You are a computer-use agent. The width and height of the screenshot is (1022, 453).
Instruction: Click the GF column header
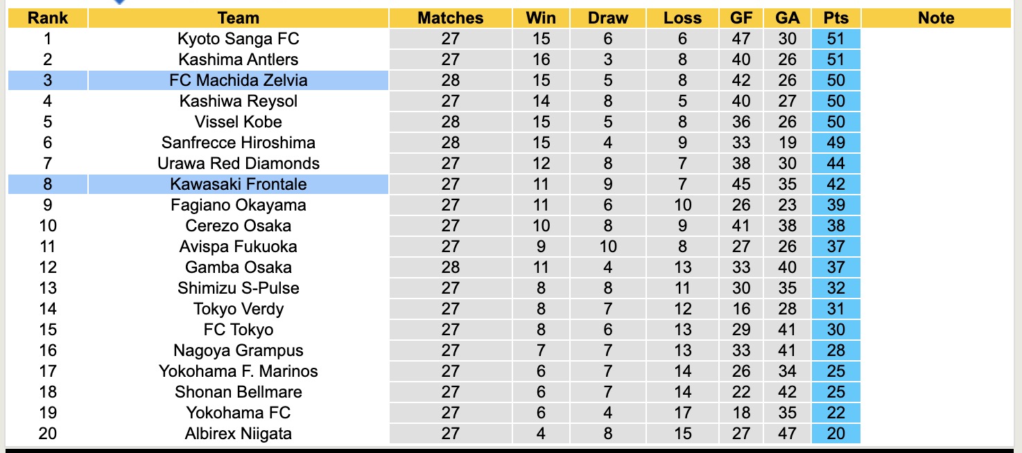741,18
